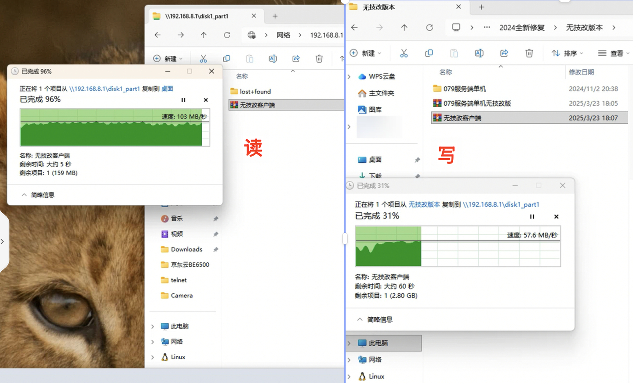Expand the WPS云盘 chevron in the sidebar
This screenshot has height=383, width=633.
[349, 76]
